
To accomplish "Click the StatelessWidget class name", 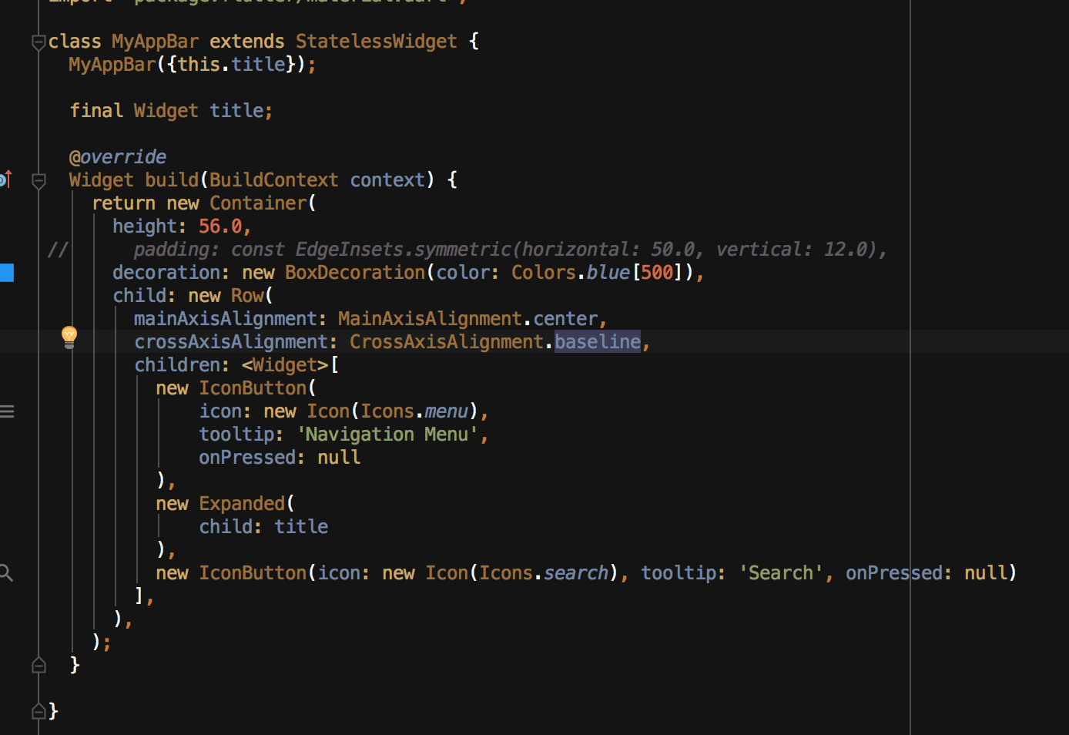I will click(x=376, y=41).
